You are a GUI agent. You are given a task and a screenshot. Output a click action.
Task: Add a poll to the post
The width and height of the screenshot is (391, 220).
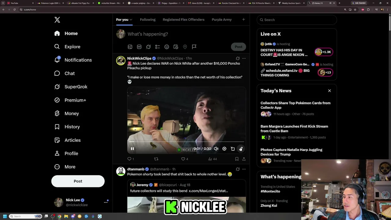tap(158, 47)
